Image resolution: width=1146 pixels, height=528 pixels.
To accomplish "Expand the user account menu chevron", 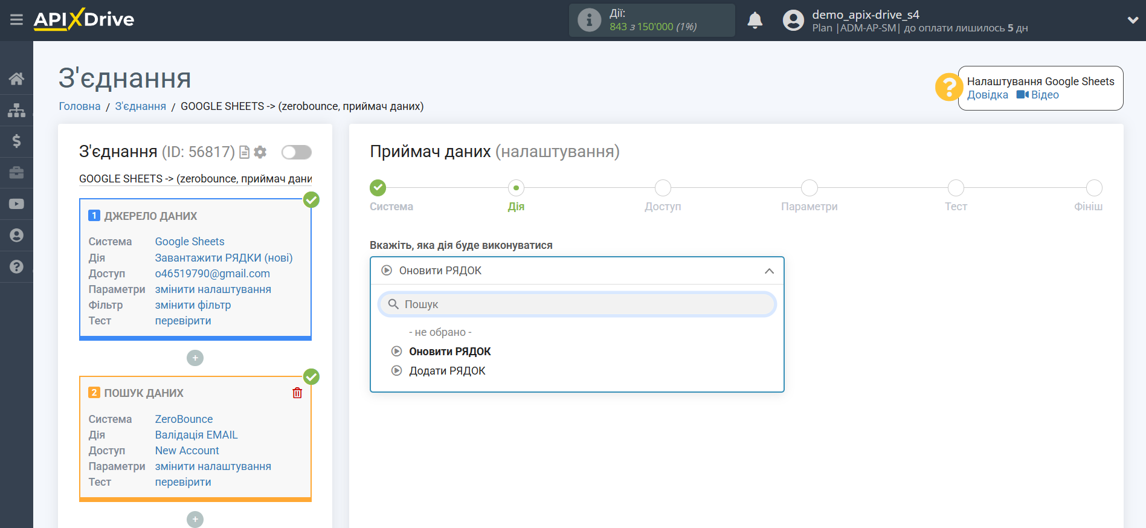I will [1132, 20].
